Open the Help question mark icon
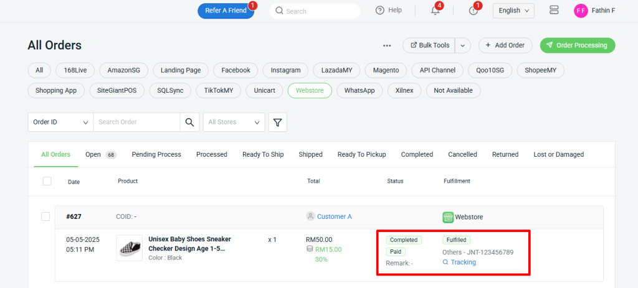Screen dimensions: 638x288 coord(380,11)
